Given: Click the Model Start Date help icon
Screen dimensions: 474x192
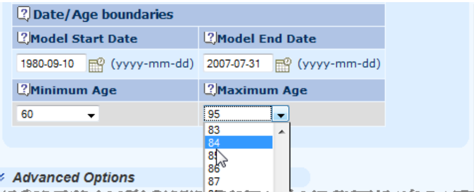Looking at the screenshot, I should [24, 38].
